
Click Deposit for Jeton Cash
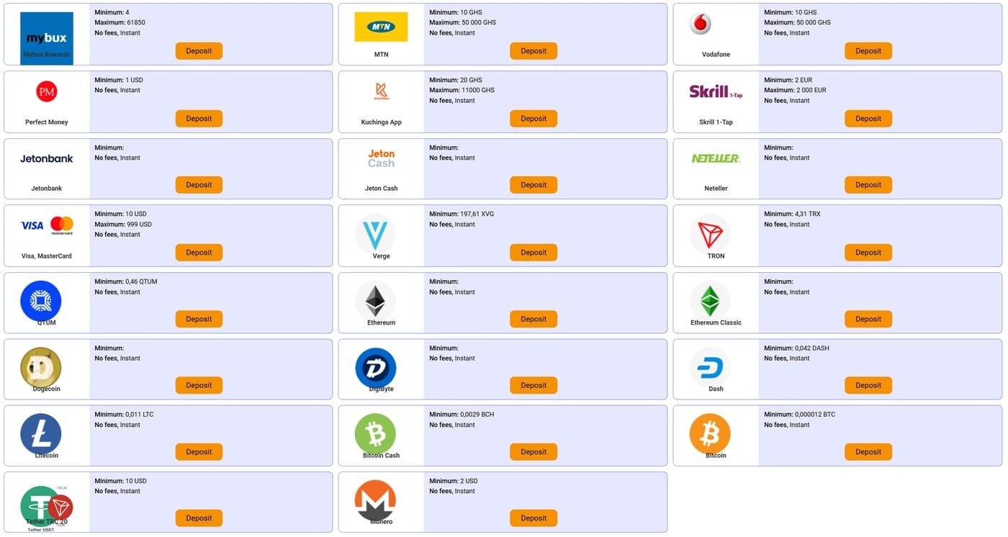coord(533,184)
